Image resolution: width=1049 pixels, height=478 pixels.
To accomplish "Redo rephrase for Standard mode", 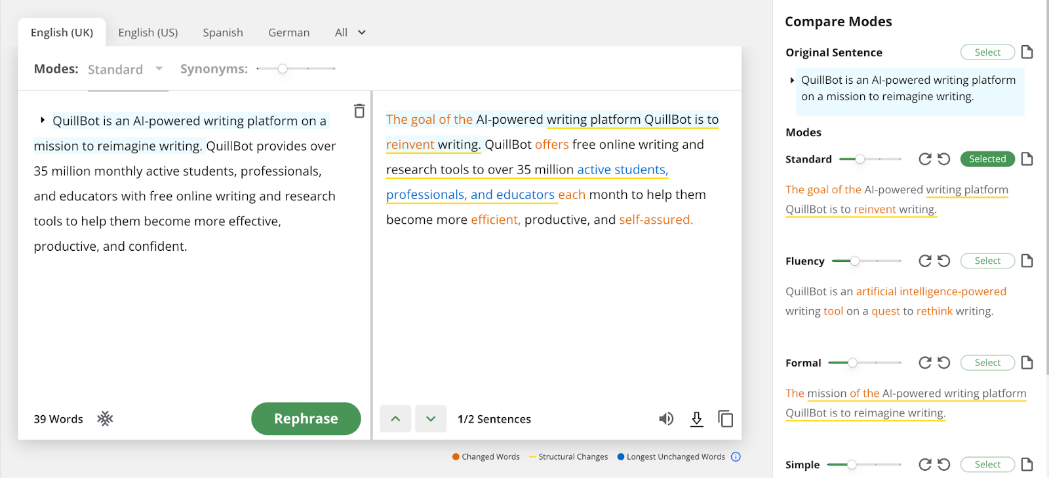I will (x=925, y=159).
